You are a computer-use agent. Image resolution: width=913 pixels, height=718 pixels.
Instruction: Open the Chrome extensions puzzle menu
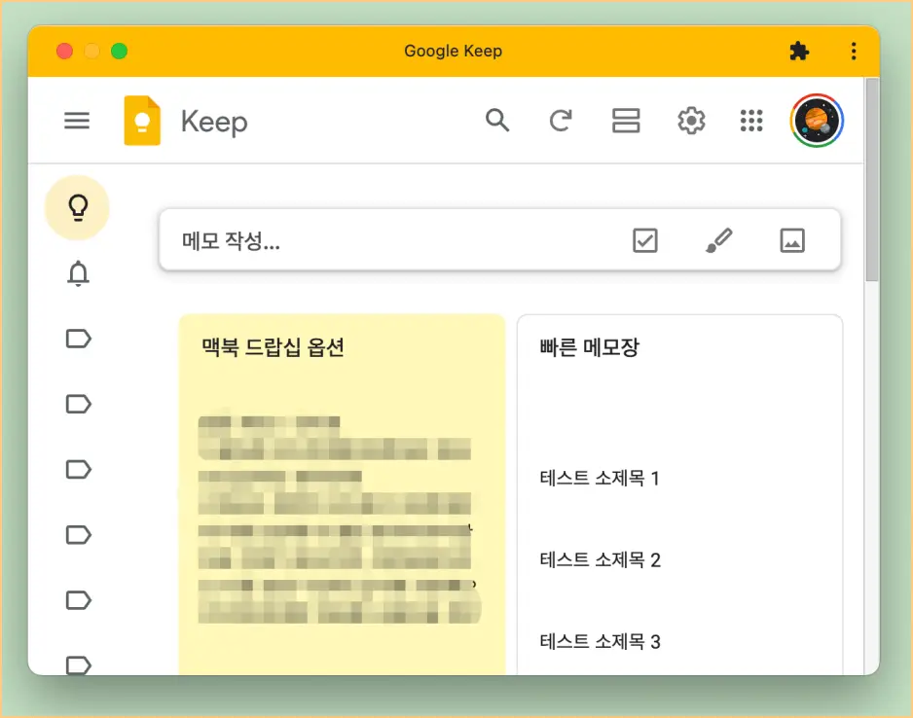(798, 51)
